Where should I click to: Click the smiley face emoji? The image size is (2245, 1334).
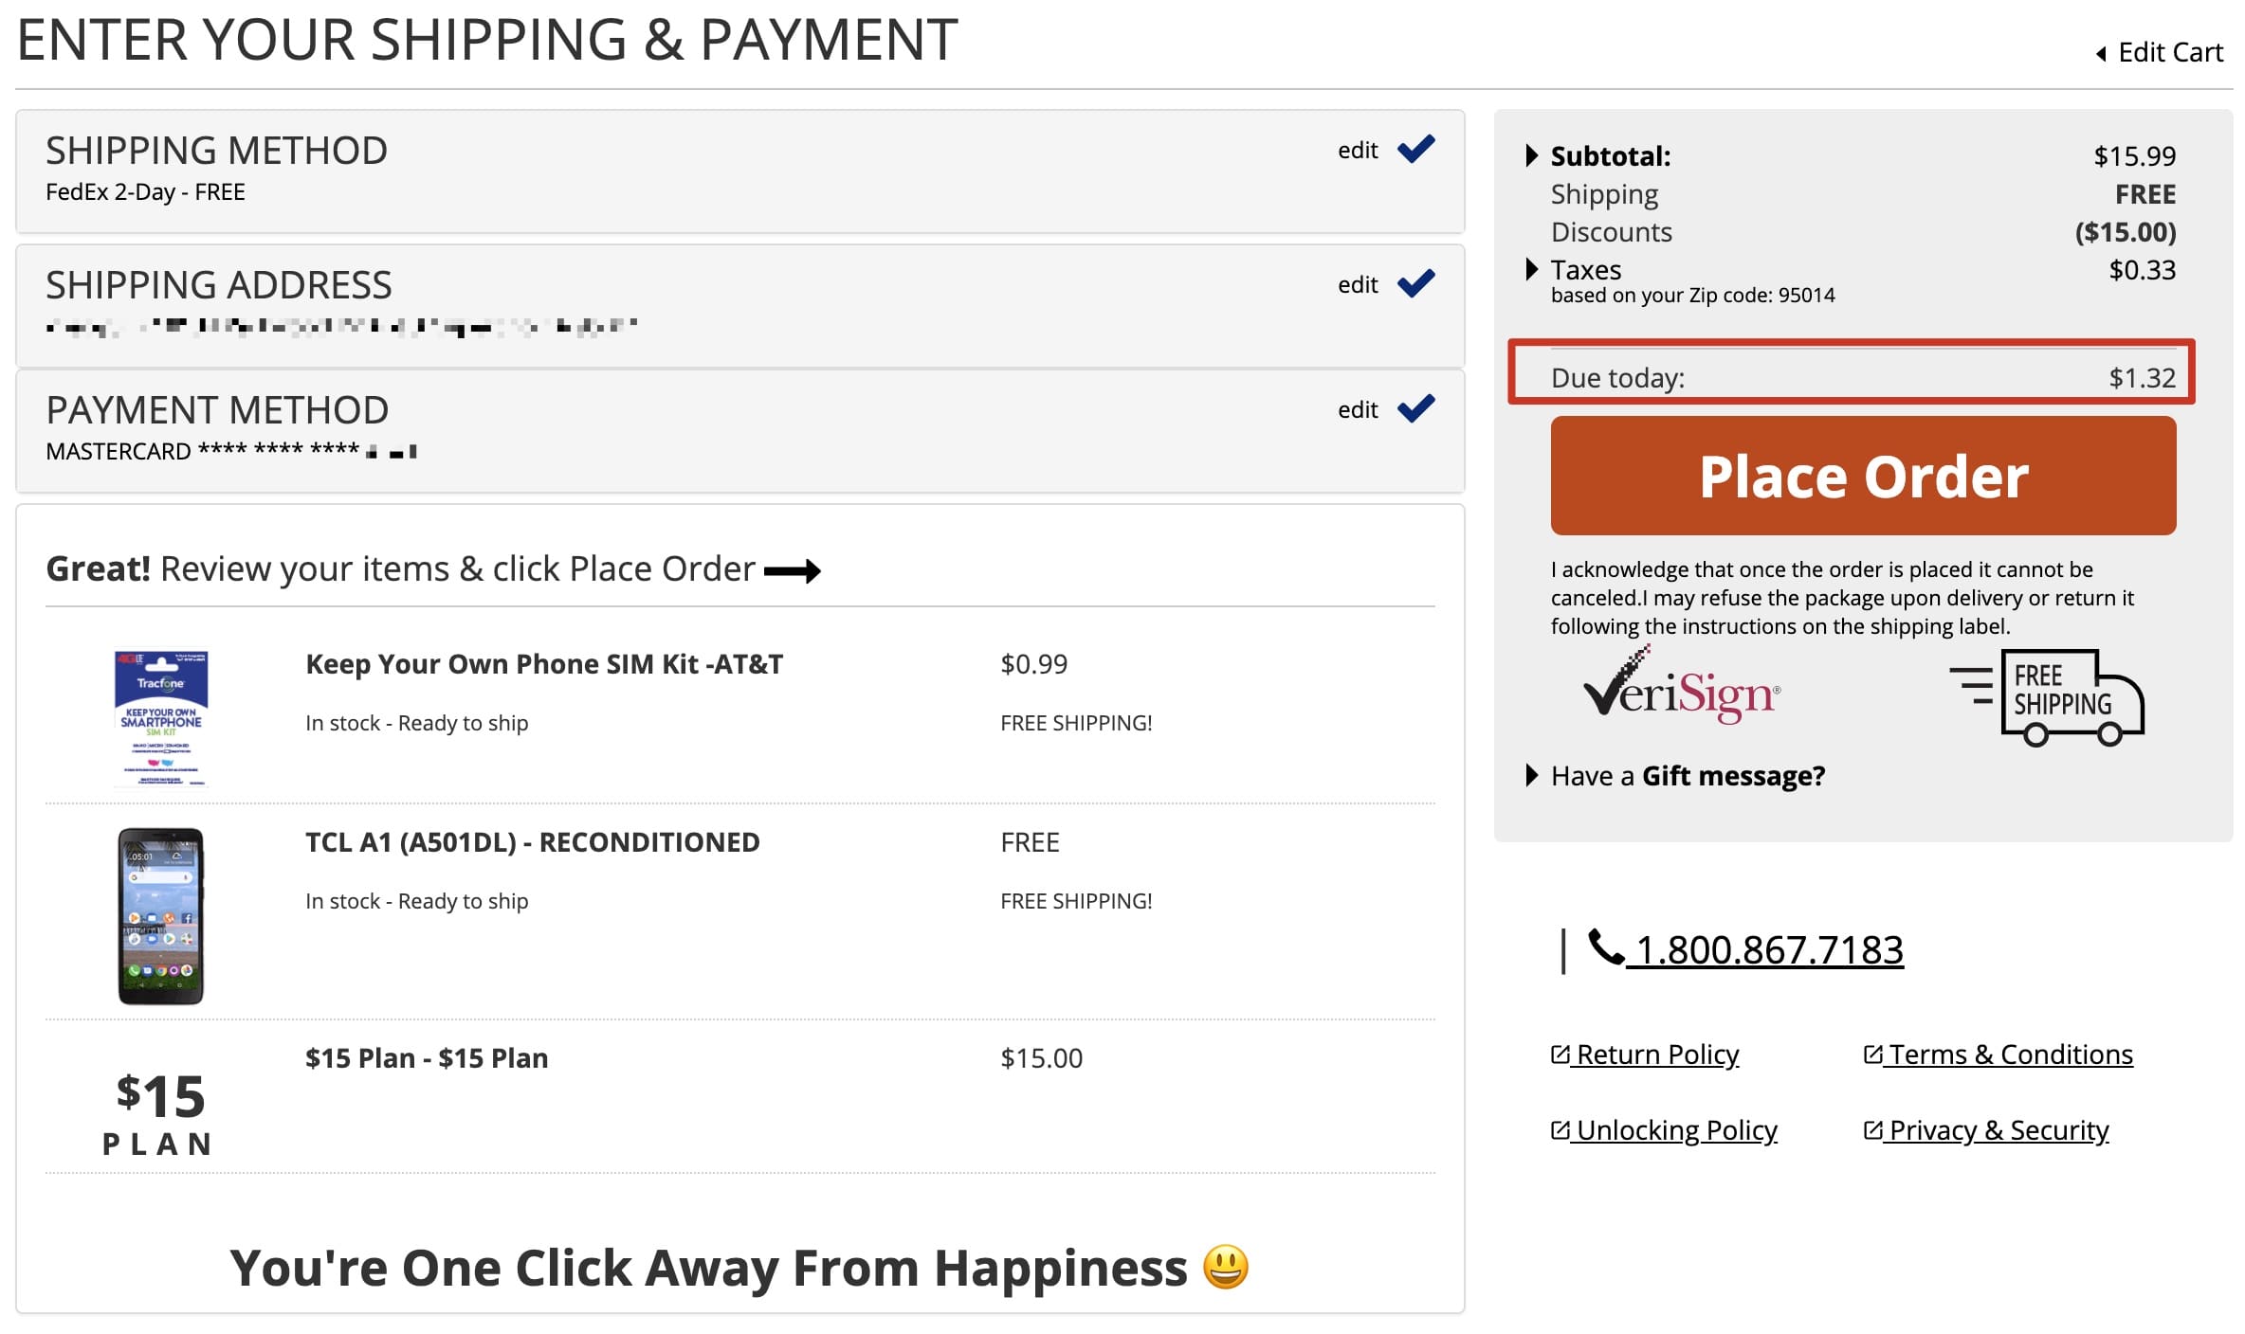click(x=1226, y=1267)
